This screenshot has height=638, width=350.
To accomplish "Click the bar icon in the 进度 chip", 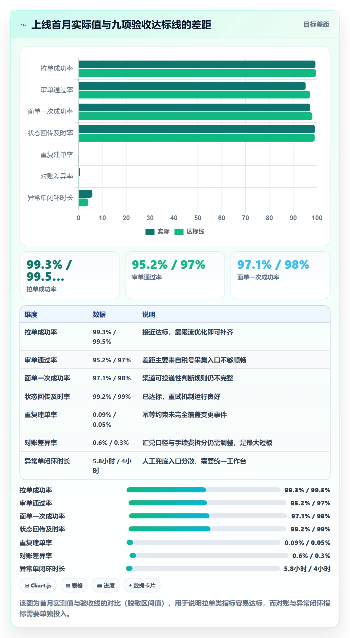I will tap(99, 586).
